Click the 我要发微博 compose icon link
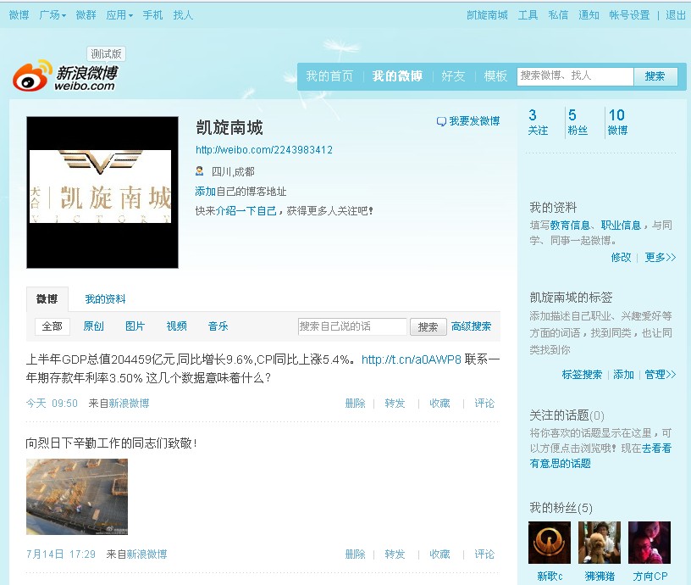 pyautogui.click(x=468, y=121)
